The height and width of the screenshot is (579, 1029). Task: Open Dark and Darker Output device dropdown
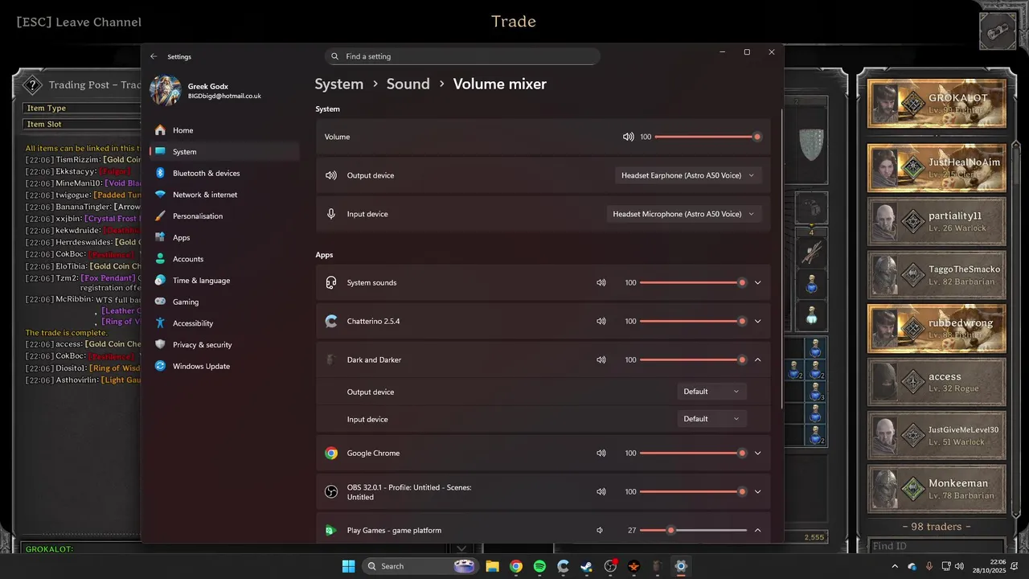pos(711,392)
